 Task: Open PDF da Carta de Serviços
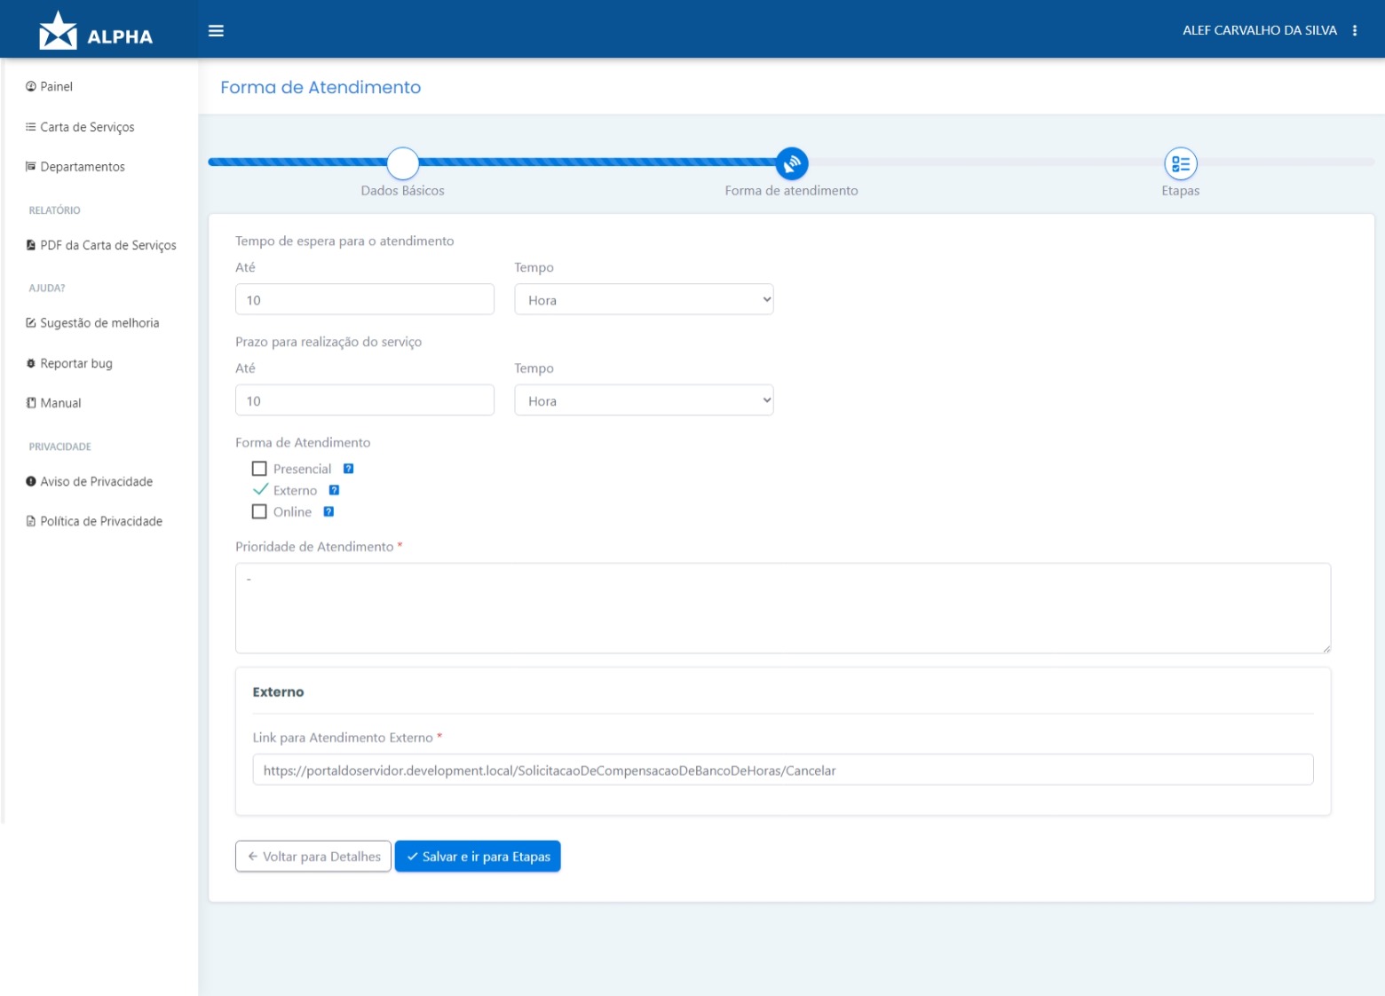pos(108,245)
